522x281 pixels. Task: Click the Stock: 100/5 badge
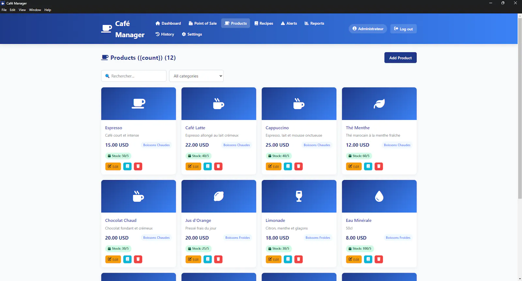360,249
